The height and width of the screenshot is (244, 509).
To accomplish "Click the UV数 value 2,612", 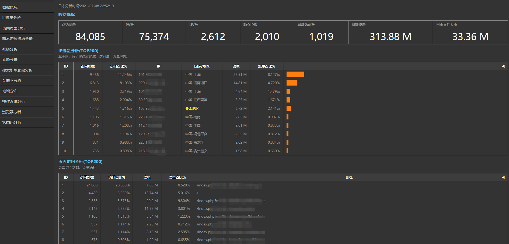I will [213, 37].
